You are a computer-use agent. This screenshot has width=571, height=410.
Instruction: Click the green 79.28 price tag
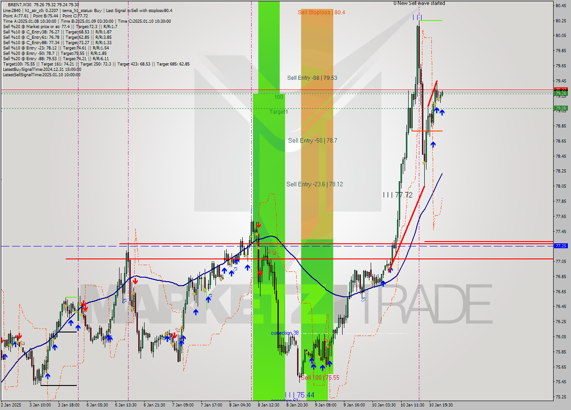pyautogui.click(x=561, y=94)
